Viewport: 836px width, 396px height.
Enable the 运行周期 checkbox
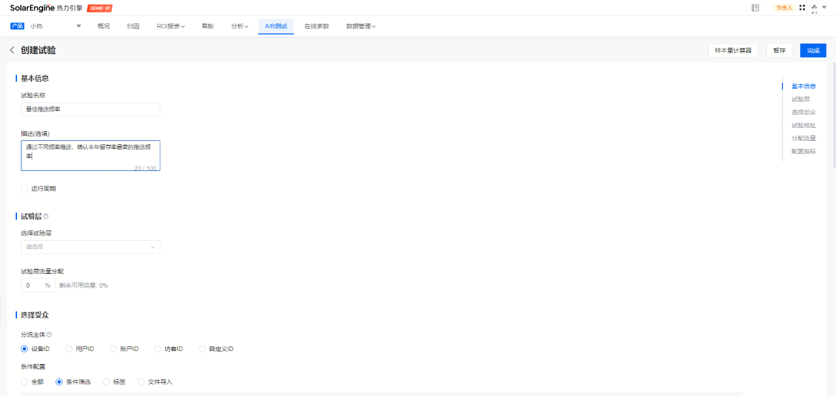tap(24, 188)
